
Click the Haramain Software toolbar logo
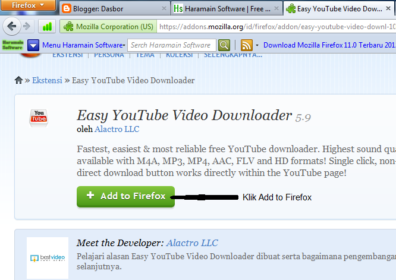tap(12, 45)
